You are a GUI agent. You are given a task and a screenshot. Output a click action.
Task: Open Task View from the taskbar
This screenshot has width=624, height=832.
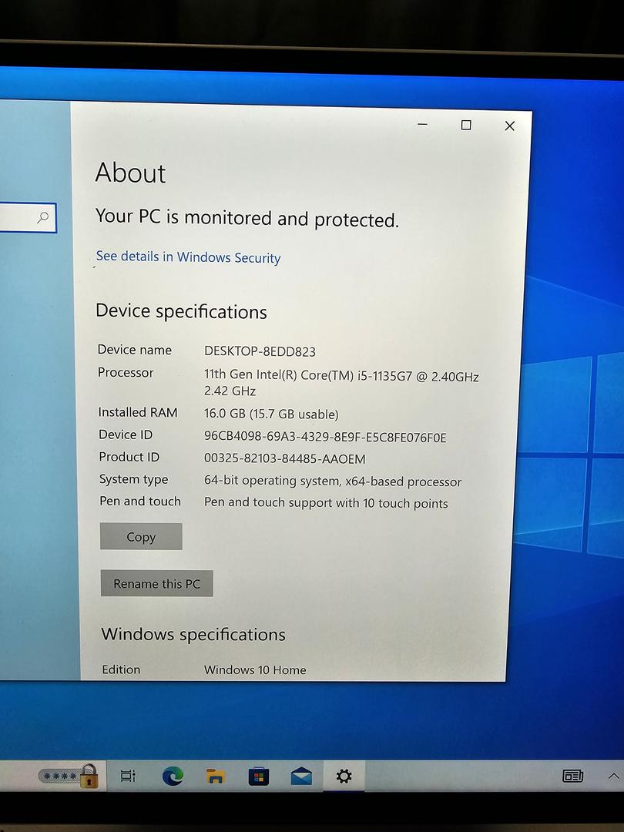(128, 776)
